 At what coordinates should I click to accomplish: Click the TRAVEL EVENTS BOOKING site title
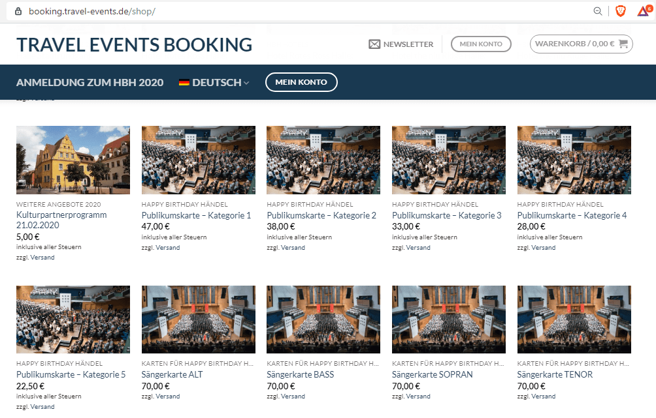pos(135,45)
